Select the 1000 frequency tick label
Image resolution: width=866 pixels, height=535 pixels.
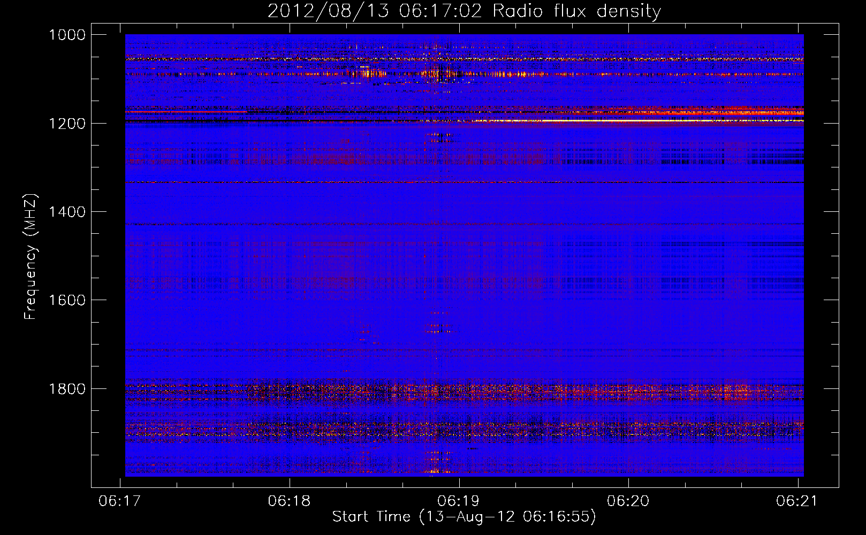(67, 35)
